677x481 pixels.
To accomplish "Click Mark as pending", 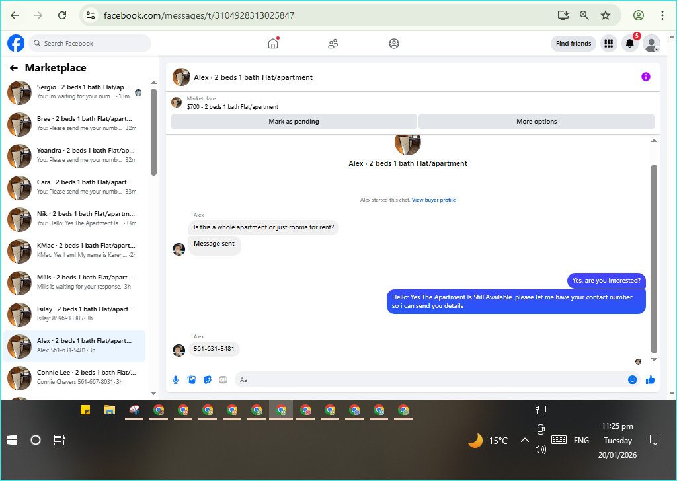I will click(294, 121).
